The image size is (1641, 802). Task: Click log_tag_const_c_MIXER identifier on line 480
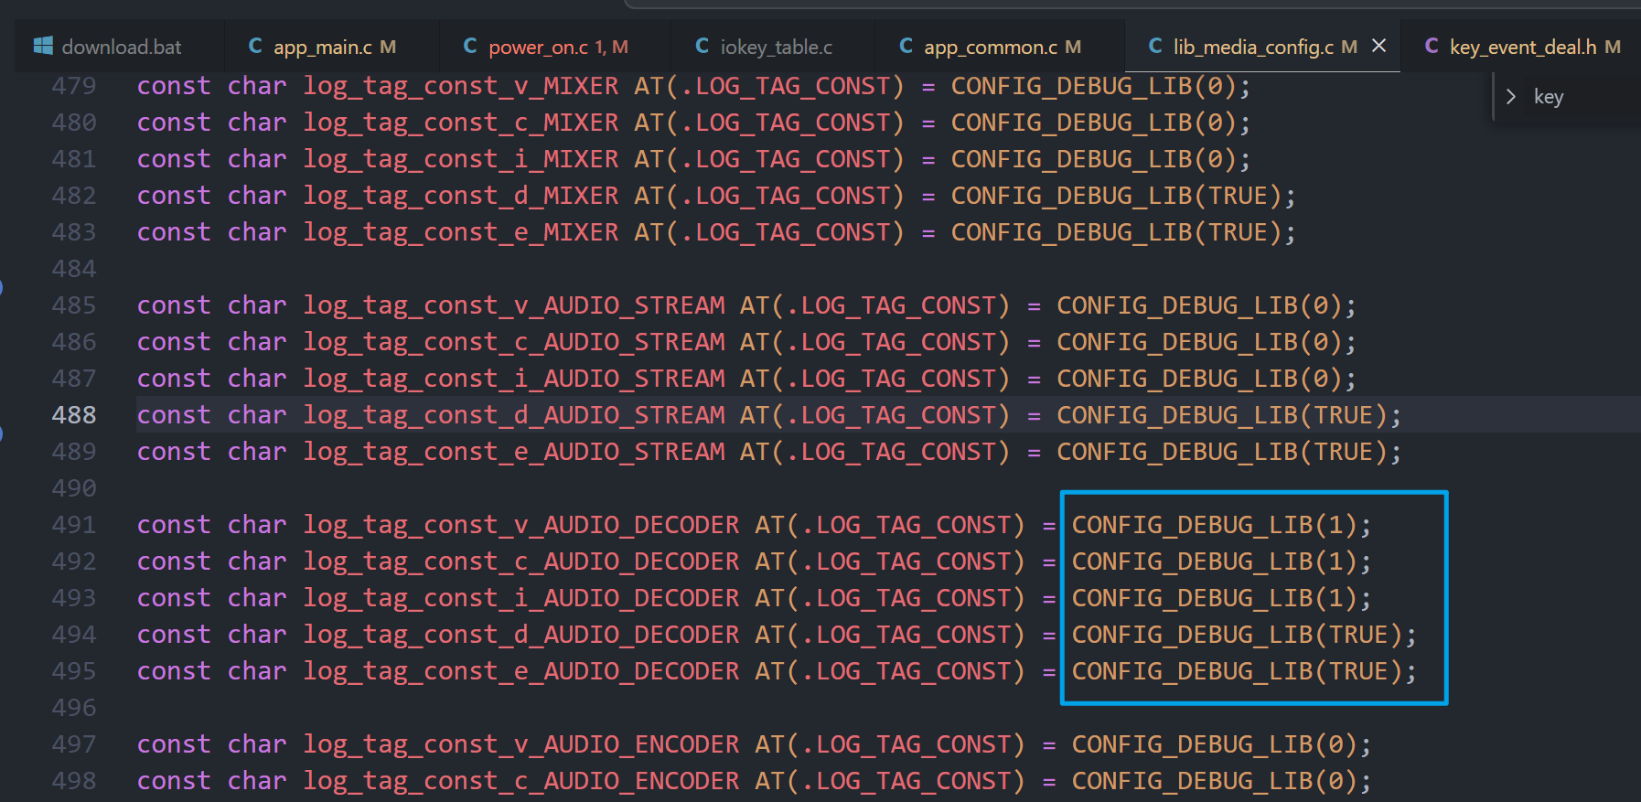tap(461, 123)
